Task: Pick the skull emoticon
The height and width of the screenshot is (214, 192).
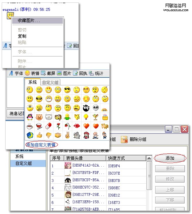Action: point(95,108)
